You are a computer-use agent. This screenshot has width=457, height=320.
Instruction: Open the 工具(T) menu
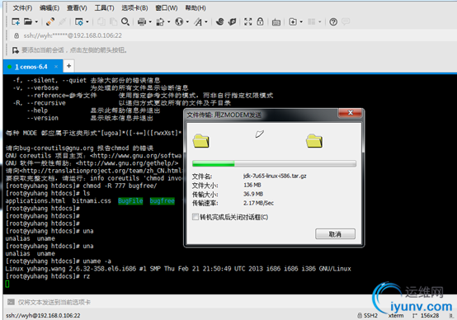coord(104,8)
